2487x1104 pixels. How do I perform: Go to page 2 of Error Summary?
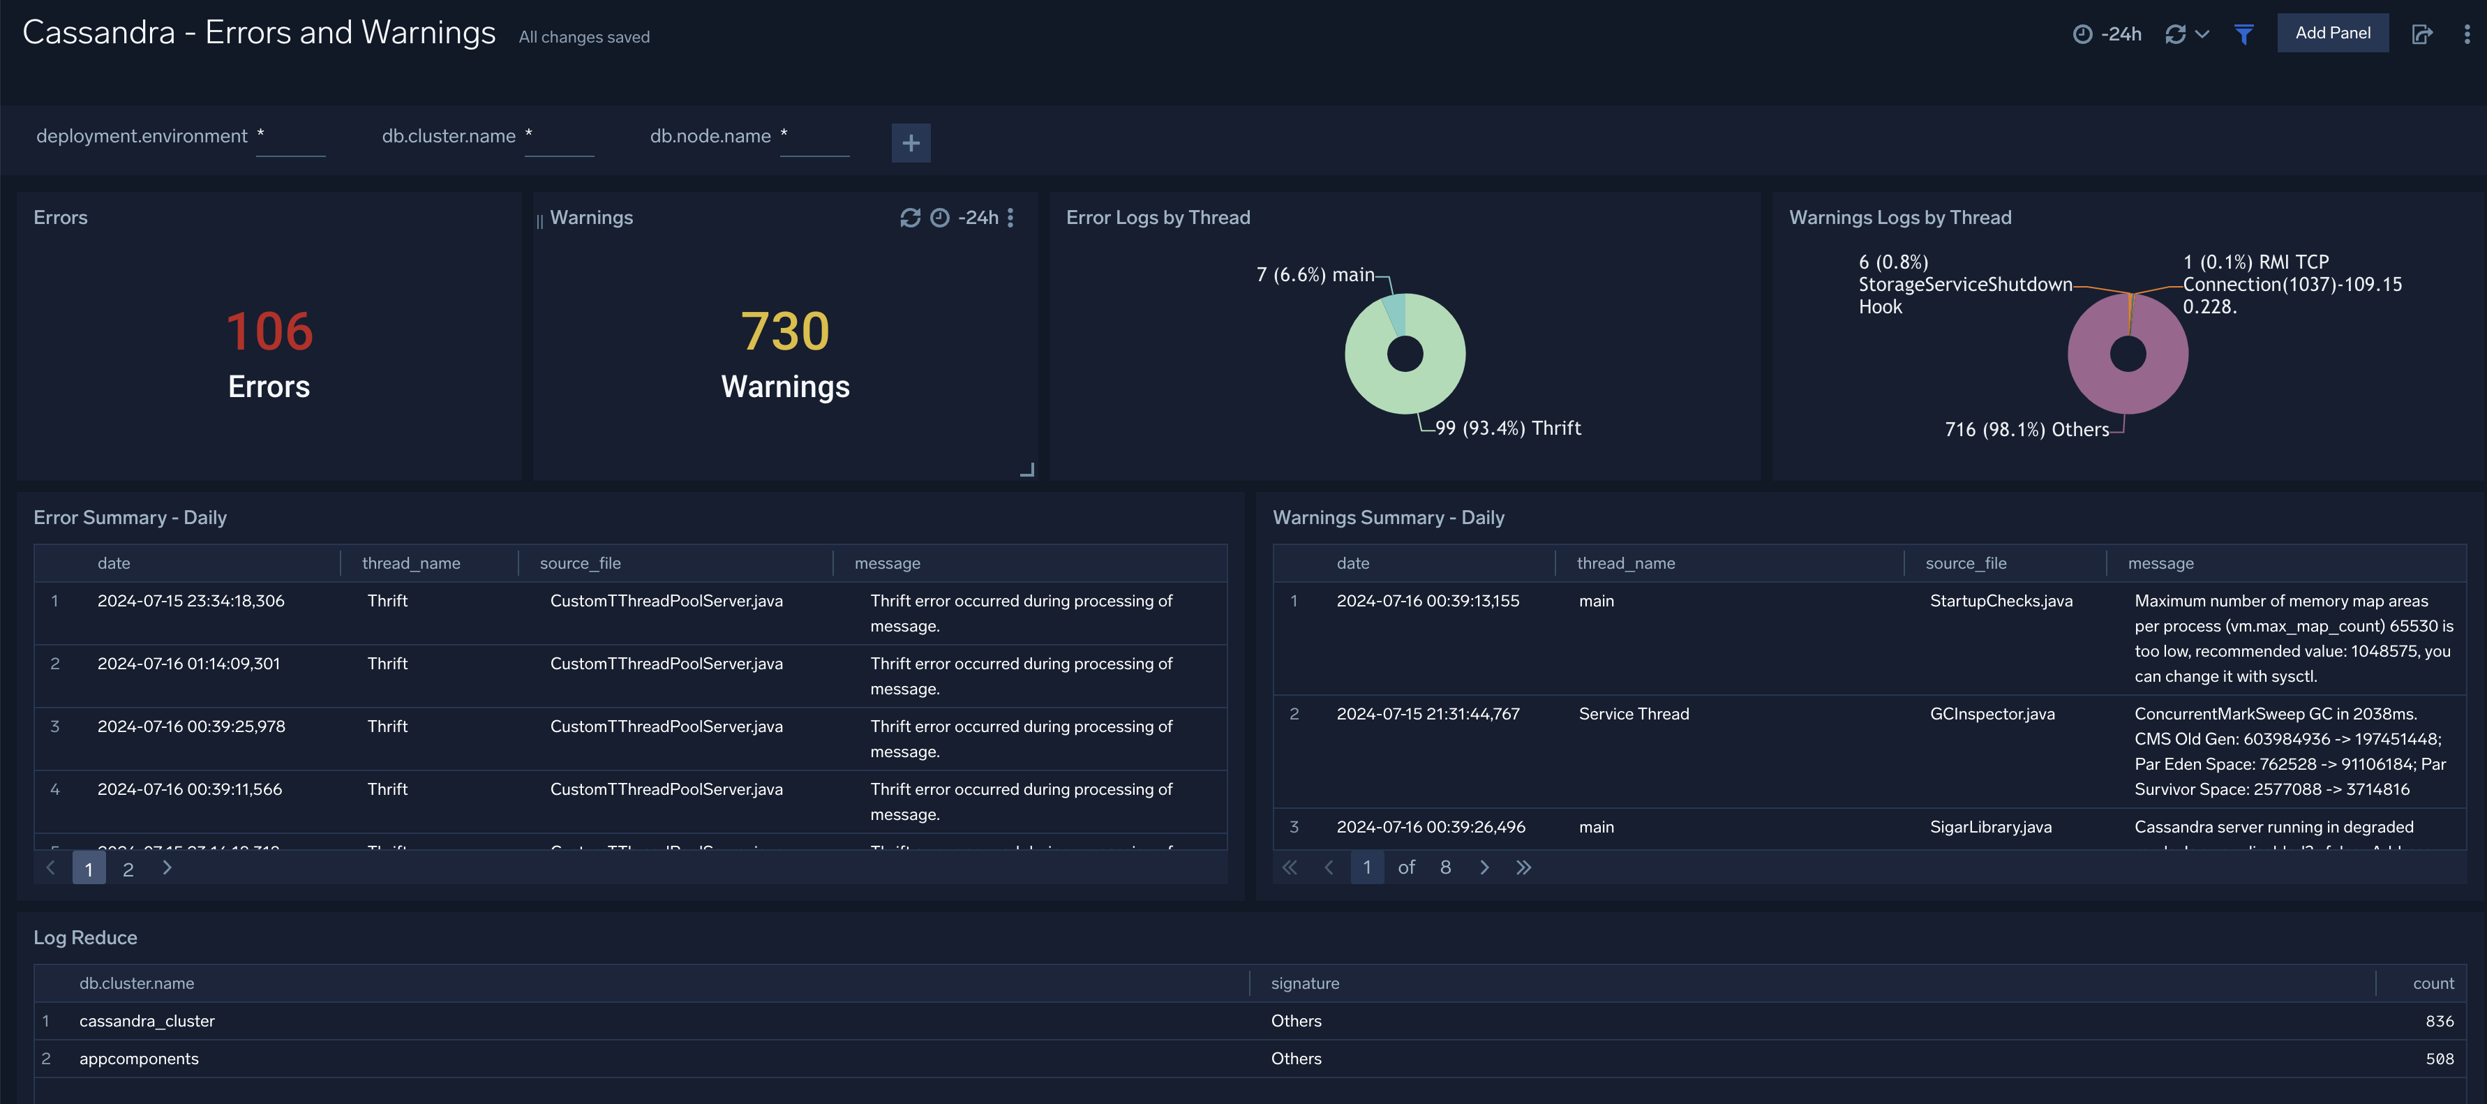pos(128,868)
